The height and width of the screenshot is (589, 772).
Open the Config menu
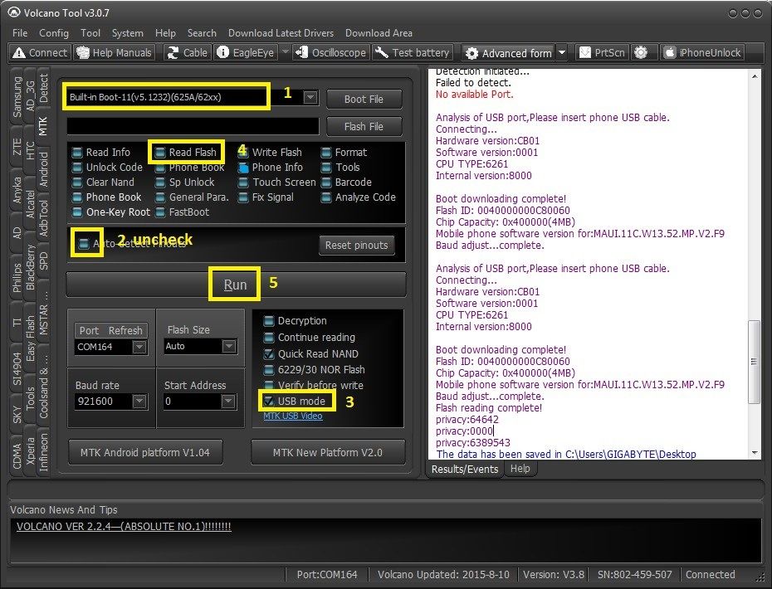[x=54, y=33]
